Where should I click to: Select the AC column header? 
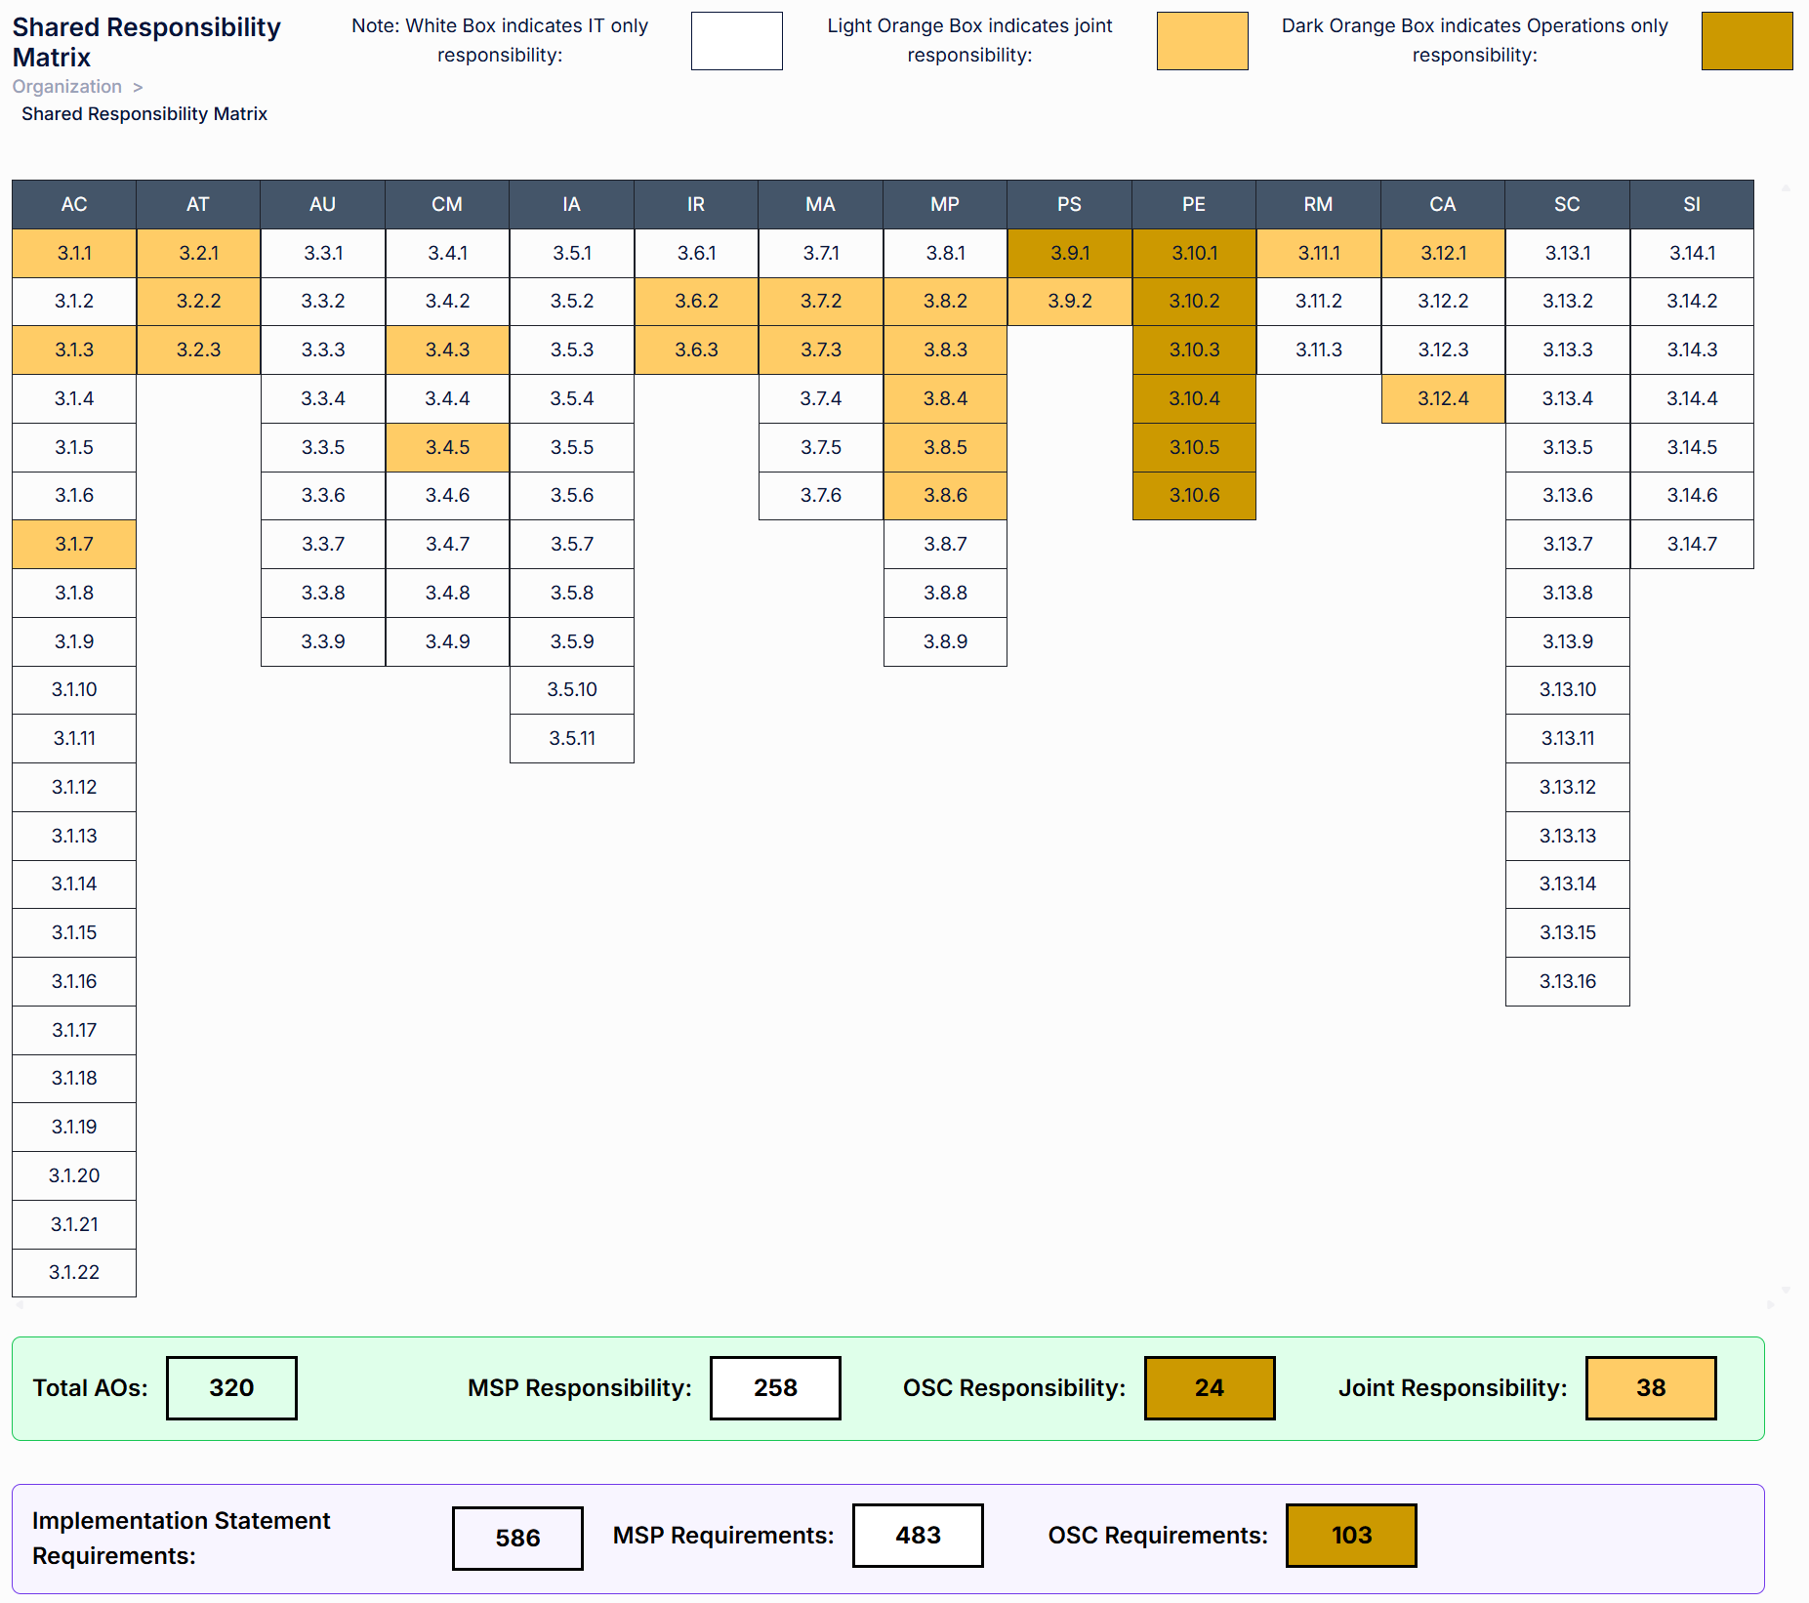(x=73, y=204)
